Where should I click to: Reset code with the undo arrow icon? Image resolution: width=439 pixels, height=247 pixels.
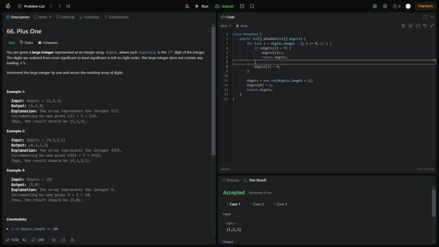425,26
